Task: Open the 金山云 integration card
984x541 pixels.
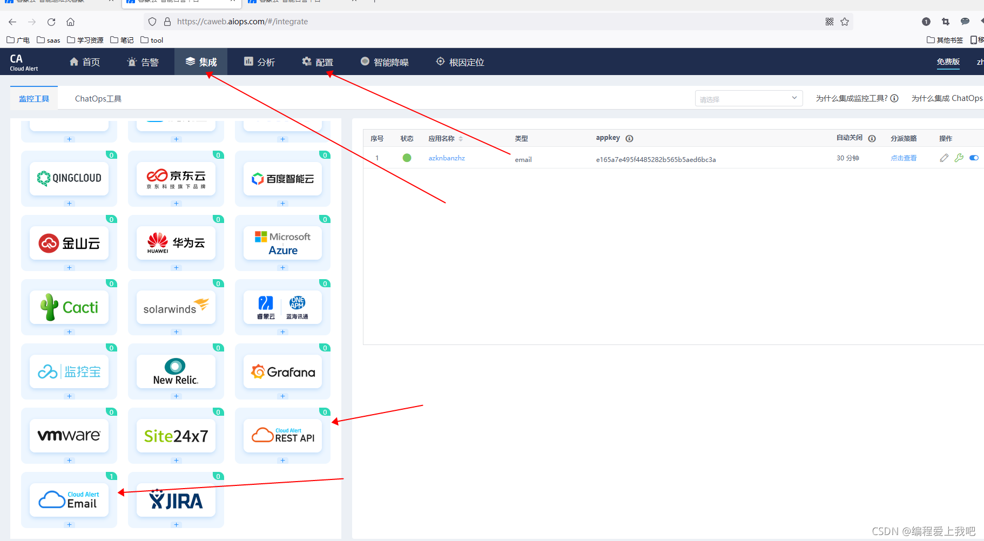Action: tap(69, 243)
